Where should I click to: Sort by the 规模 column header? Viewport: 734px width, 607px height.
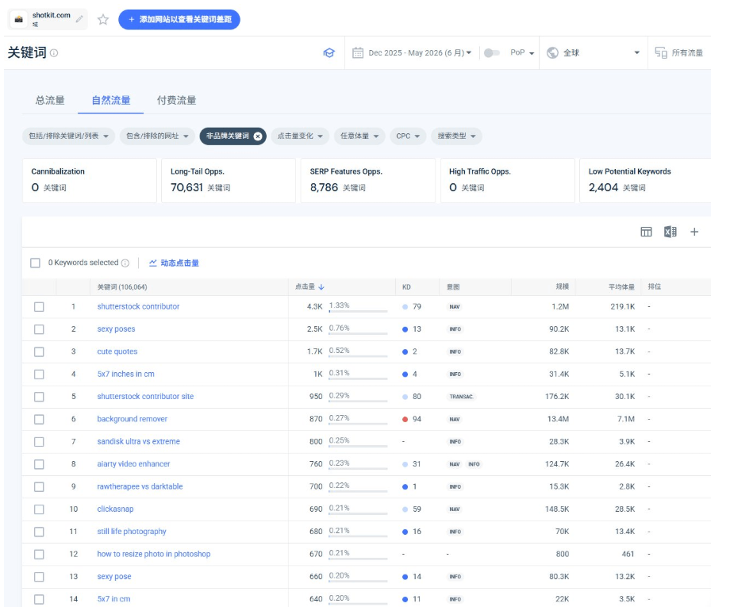click(562, 286)
